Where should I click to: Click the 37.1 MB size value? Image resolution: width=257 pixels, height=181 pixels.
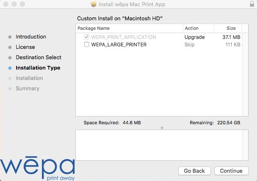(x=231, y=37)
